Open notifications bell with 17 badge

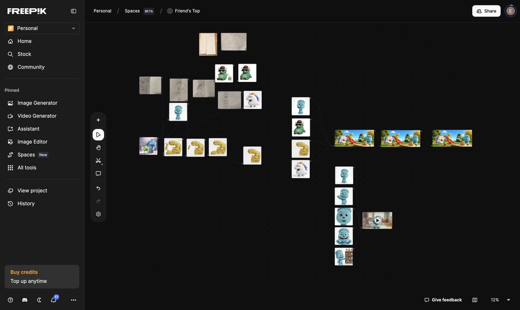pos(54,300)
